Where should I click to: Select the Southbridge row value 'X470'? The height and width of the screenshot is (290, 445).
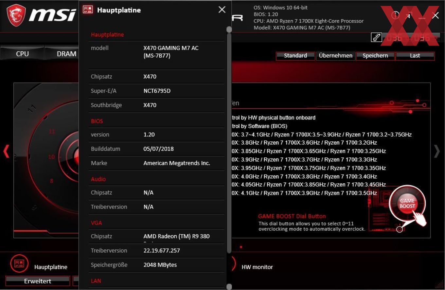point(150,105)
